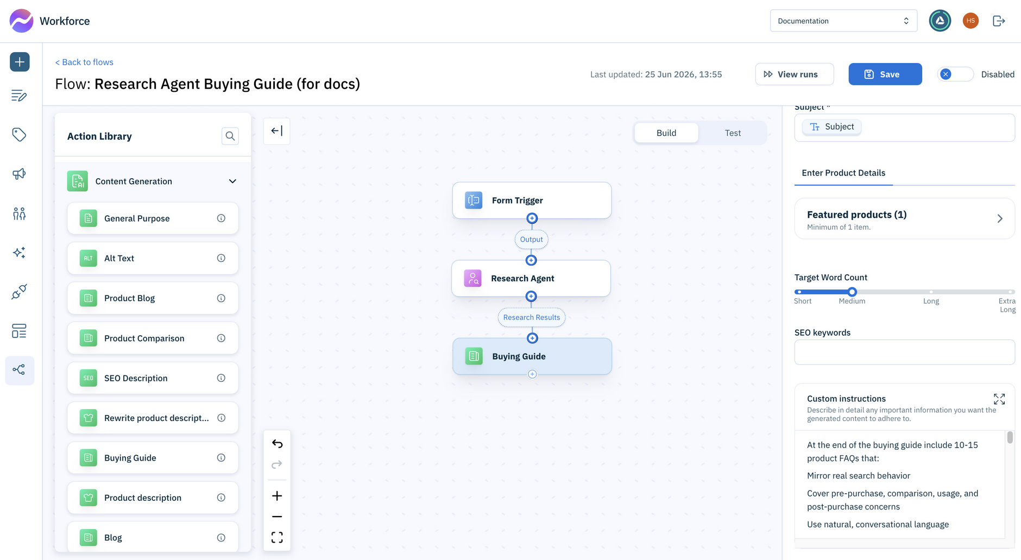This screenshot has height=560, width=1021.
Task: Open the HS user avatar
Action: point(970,21)
